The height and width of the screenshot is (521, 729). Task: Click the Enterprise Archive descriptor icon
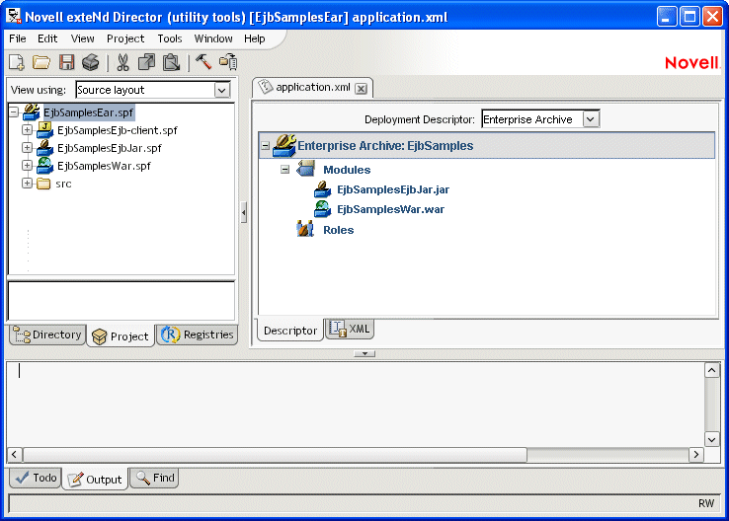pos(284,145)
